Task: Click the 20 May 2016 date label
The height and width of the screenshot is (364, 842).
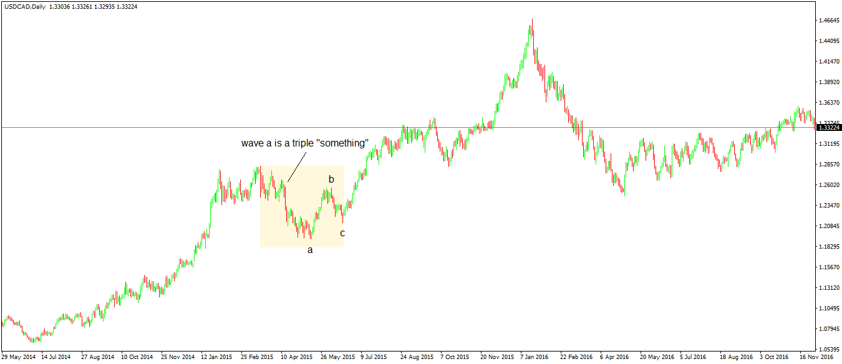Action: coord(657,358)
